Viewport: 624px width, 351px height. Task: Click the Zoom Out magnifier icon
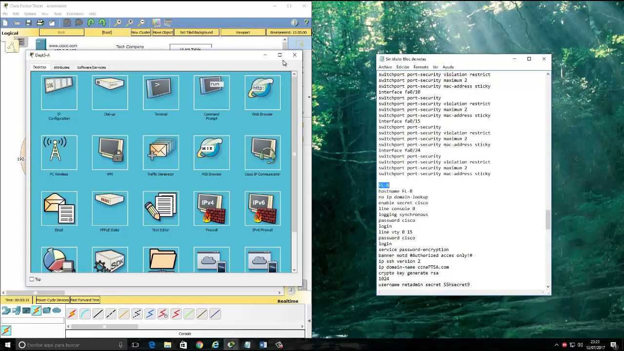click(141, 23)
